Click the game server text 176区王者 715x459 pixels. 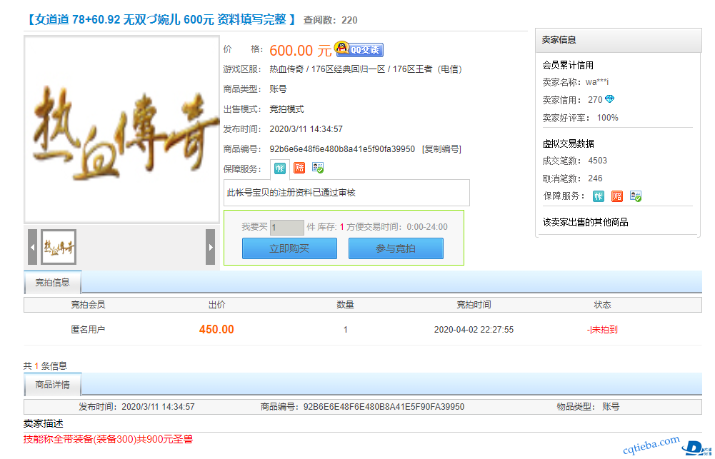[x=412, y=69]
